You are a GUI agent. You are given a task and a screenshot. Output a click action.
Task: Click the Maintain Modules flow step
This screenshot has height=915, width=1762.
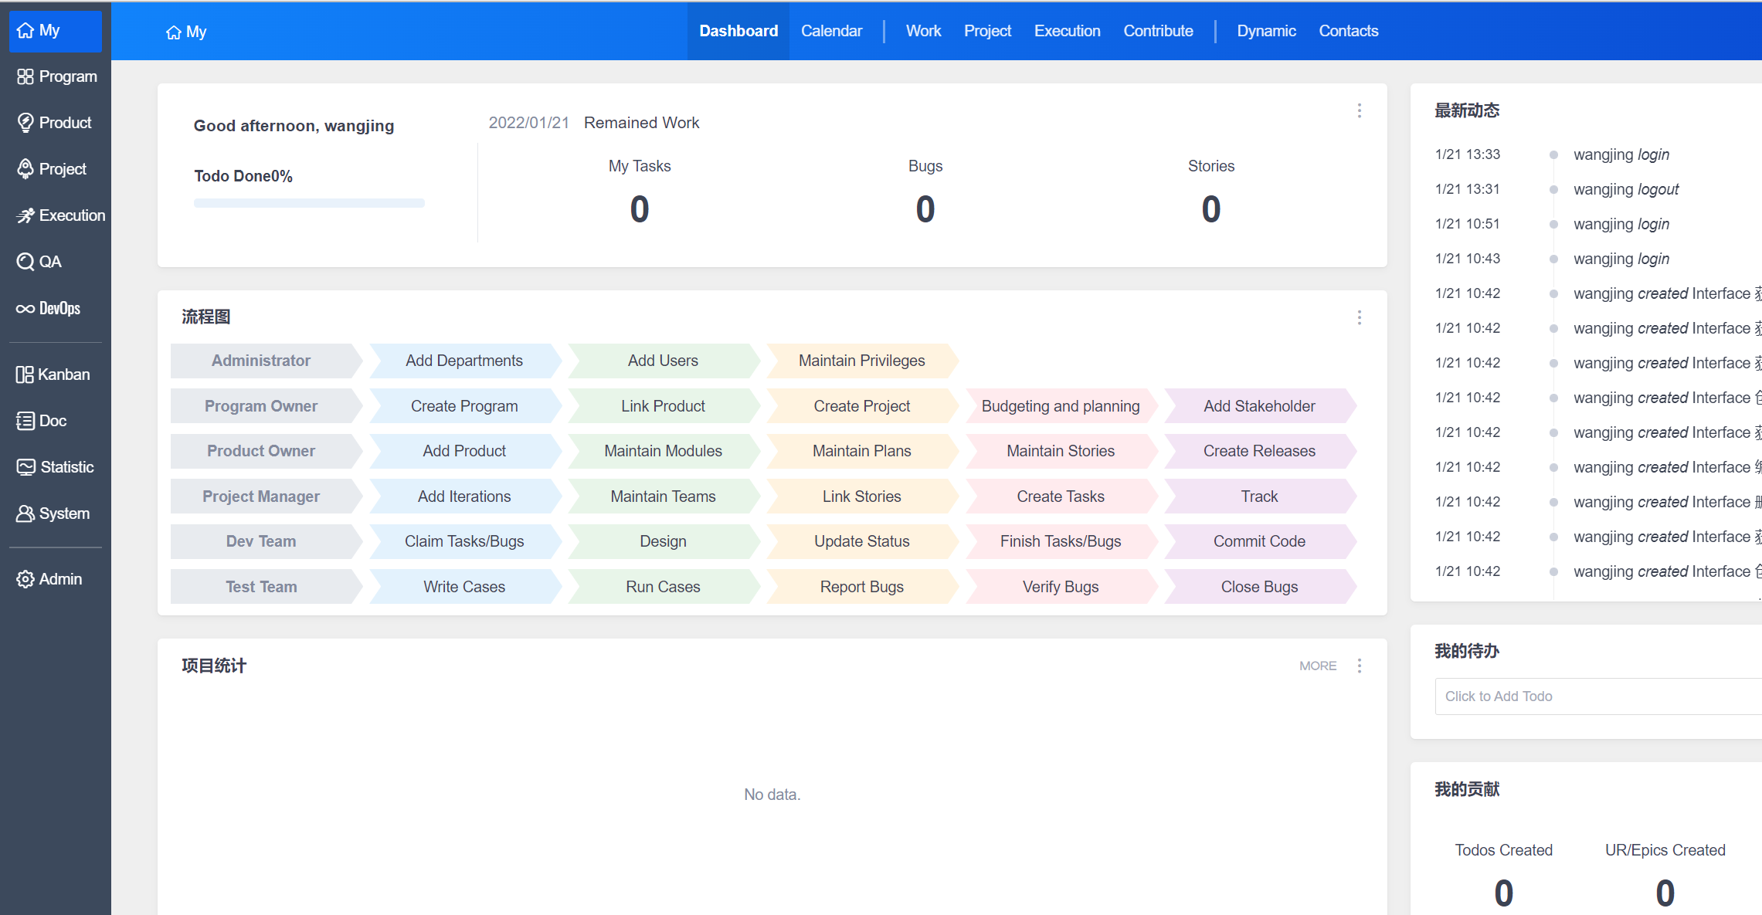tap(663, 451)
